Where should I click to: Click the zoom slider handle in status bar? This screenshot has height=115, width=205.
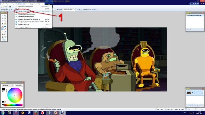tap(196, 109)
